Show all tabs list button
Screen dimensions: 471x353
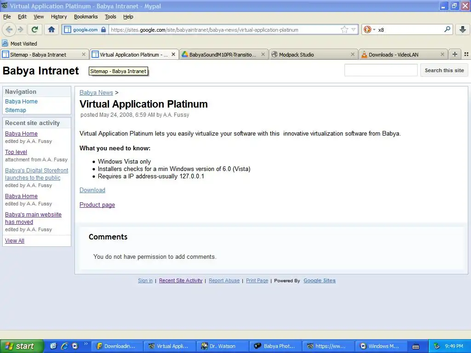466,54
